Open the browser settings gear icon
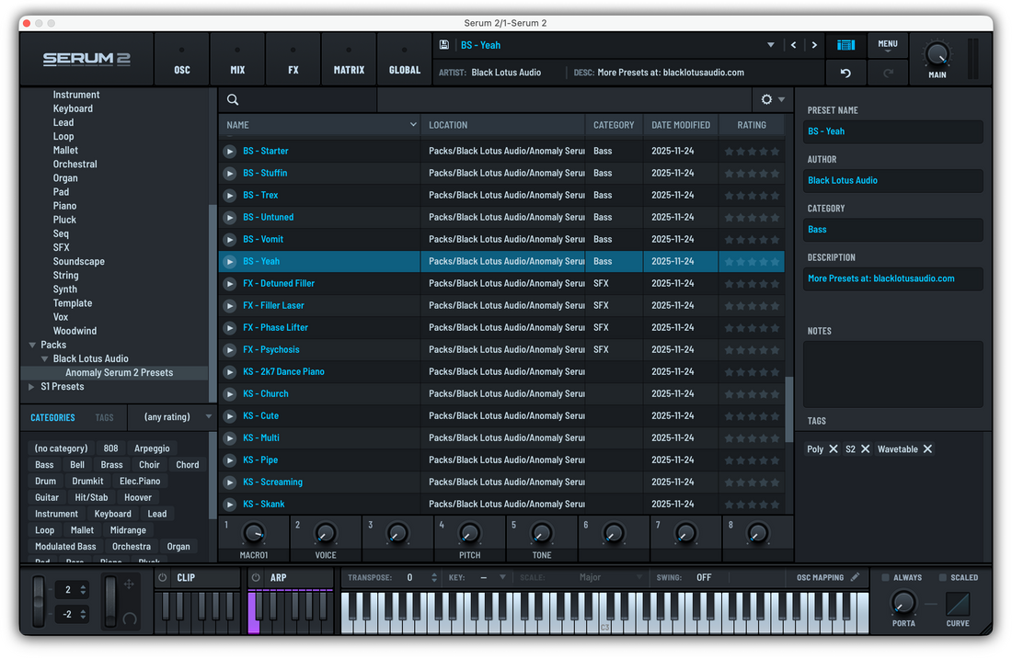Viewport: 1012px width, 658px height. (x=765, y=99)
